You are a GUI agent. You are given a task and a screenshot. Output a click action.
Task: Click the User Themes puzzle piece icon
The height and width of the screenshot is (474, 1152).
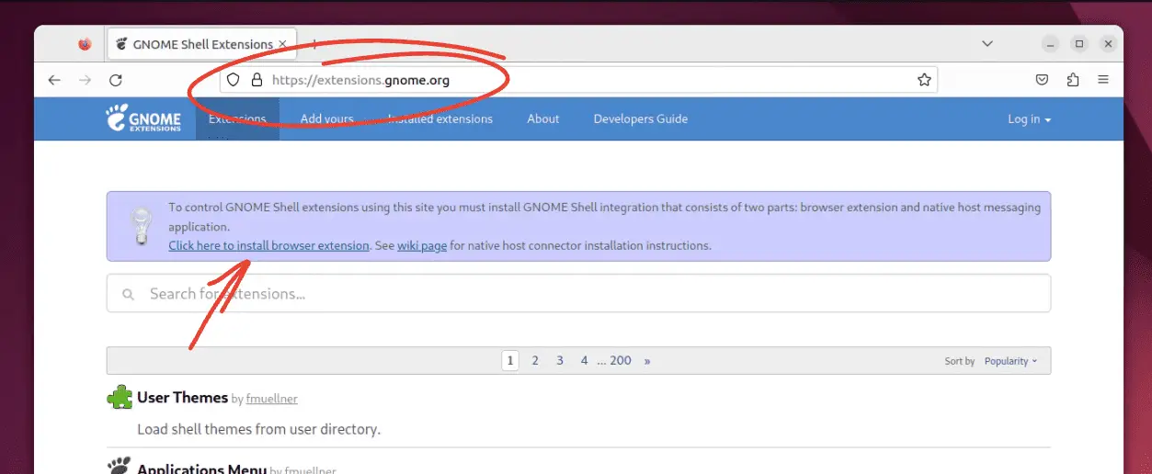click(x=120, y=398)
